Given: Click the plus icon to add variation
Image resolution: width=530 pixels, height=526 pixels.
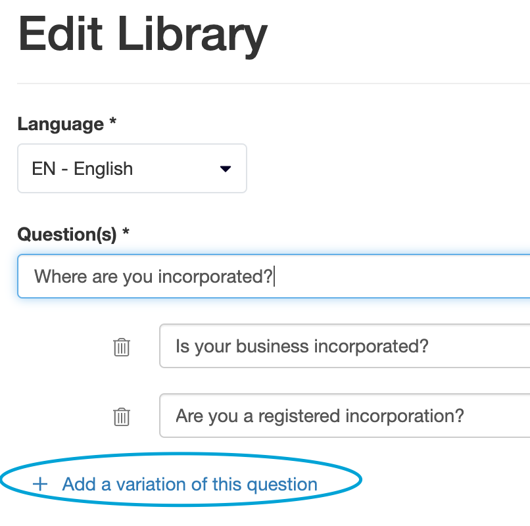Looking at the screenshot, I should tap(40, 484).
